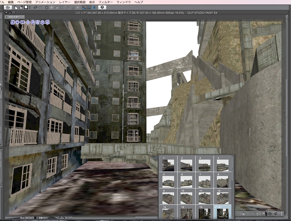Click checked camera angle preset 16

(223, 212)
